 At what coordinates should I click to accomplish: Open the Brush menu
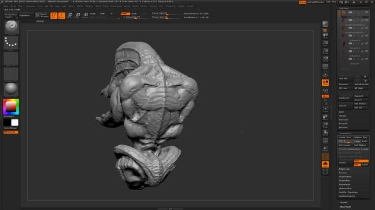coord(13,6)
